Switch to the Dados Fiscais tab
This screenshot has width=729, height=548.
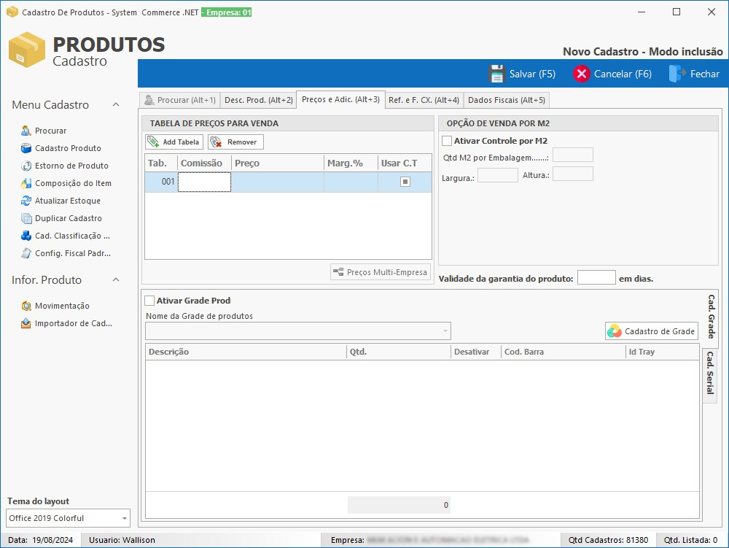point(506,100)
